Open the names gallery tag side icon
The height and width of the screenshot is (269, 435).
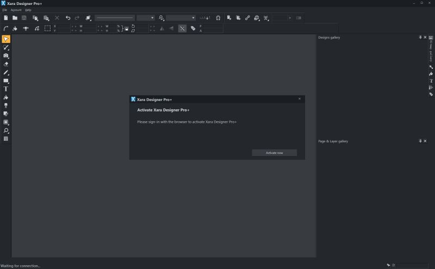tap(431, 95)
